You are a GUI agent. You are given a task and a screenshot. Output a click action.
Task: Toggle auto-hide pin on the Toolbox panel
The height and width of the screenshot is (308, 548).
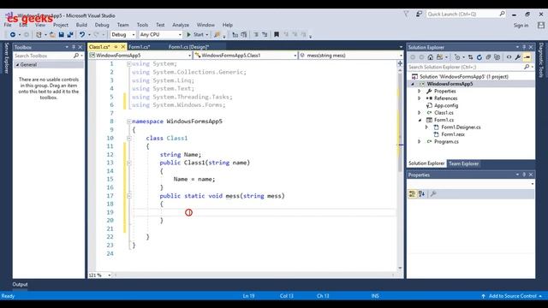click(74, 47)
